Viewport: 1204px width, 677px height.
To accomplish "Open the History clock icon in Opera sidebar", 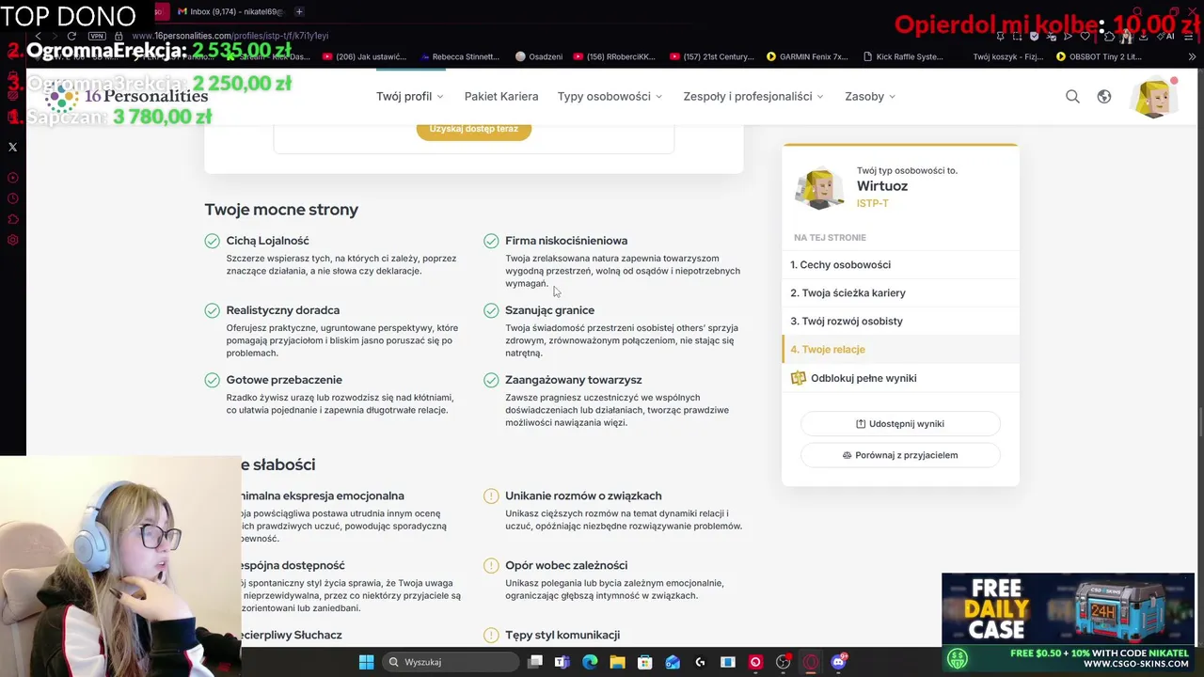I will click(x=12, y=198).
